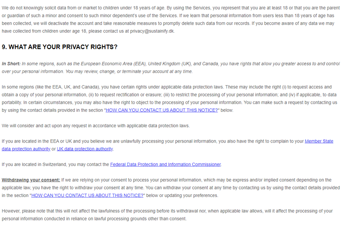Image resolution: width=341 pixels, height=227 pixels.
Task: Open contact notice link in data portability paragraph
Action: tap(162, 110)
